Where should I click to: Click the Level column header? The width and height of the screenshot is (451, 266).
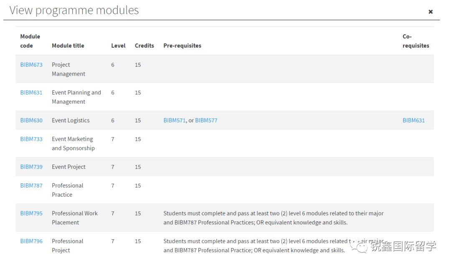click(118, 46)
